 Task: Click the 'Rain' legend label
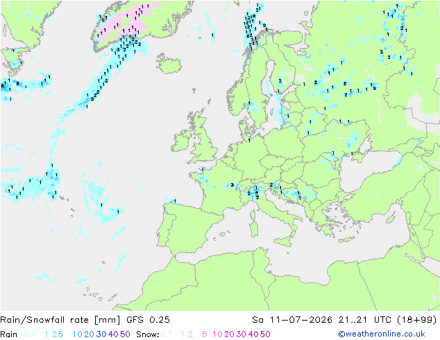pyautogui.click(x=9, y=334)
